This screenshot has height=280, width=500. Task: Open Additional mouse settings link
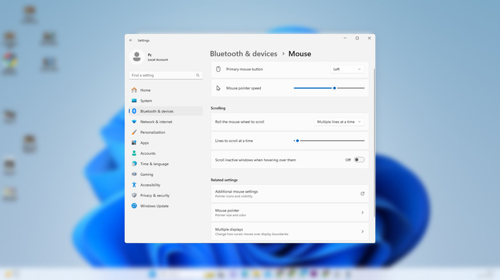tap(290, 194)
